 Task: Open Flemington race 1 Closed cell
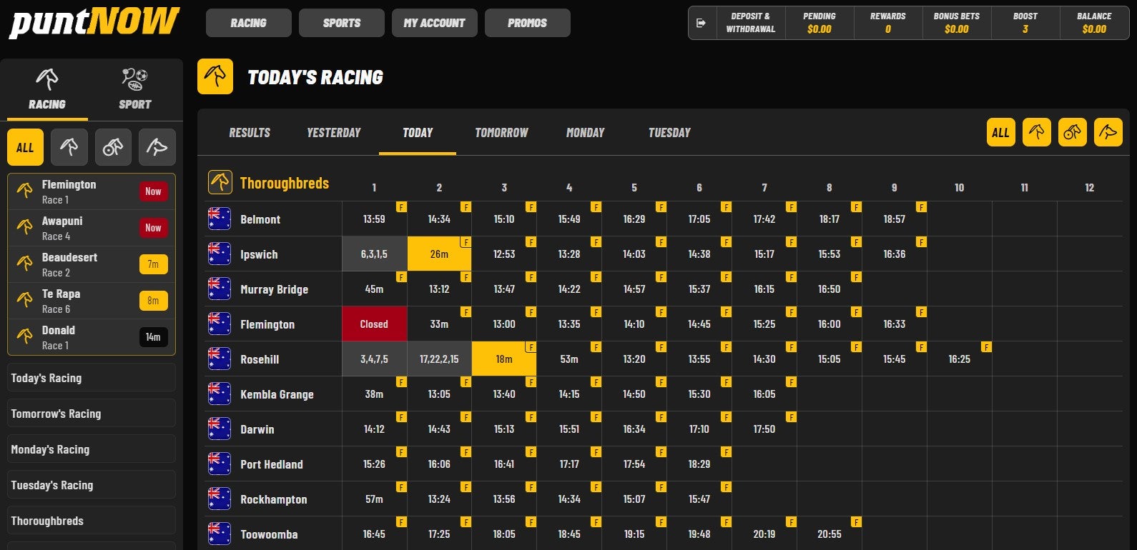click(374, 324)
